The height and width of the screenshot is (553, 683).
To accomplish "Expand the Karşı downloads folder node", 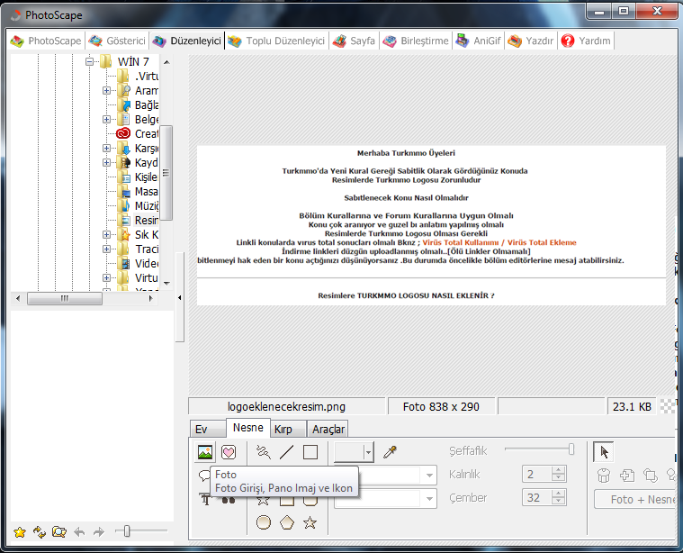I will [106, 148].
